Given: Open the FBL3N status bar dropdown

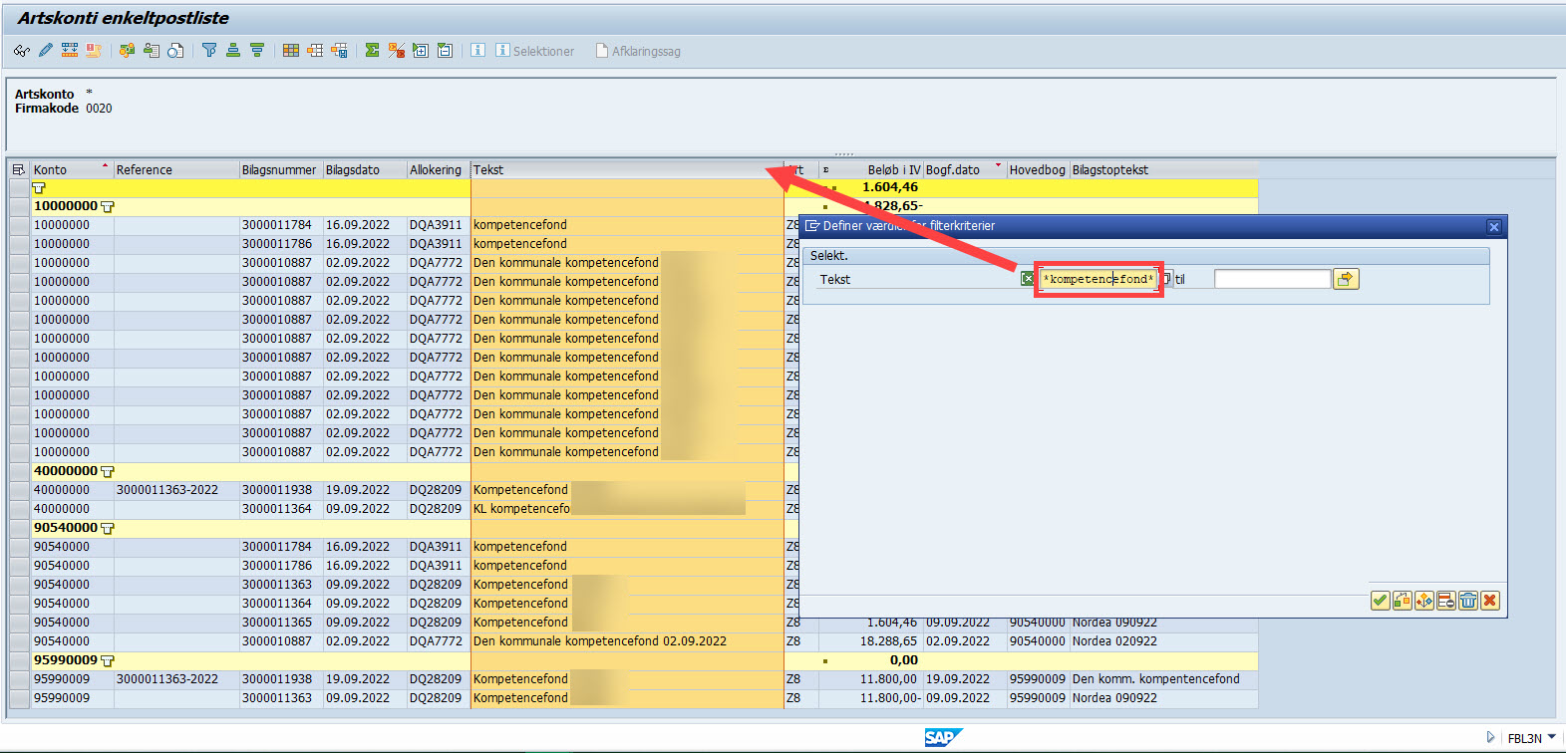Looking at the screenshot, I should click(x=1552, y=738).
